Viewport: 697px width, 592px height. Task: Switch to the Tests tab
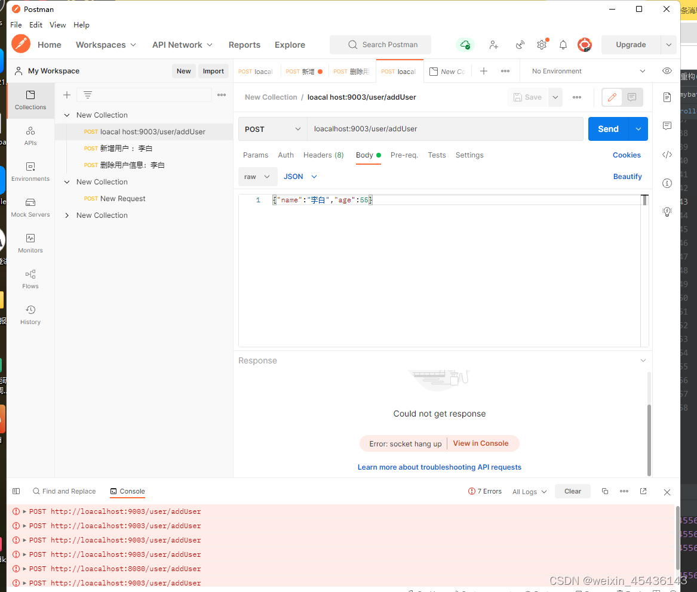tap(437, 155)
